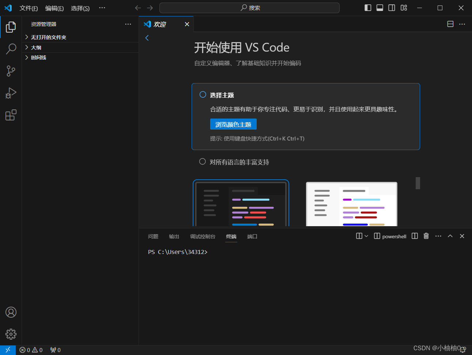Switch to the 问题 panel tab
Image resolution: width=472 pixels, height=355 pixels.
pyautogui.click(x=153, y=236)
